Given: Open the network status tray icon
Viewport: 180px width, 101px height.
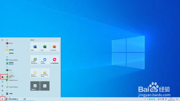Looking at the screenshot, I should pyautogui.click(x=159, y=99).
